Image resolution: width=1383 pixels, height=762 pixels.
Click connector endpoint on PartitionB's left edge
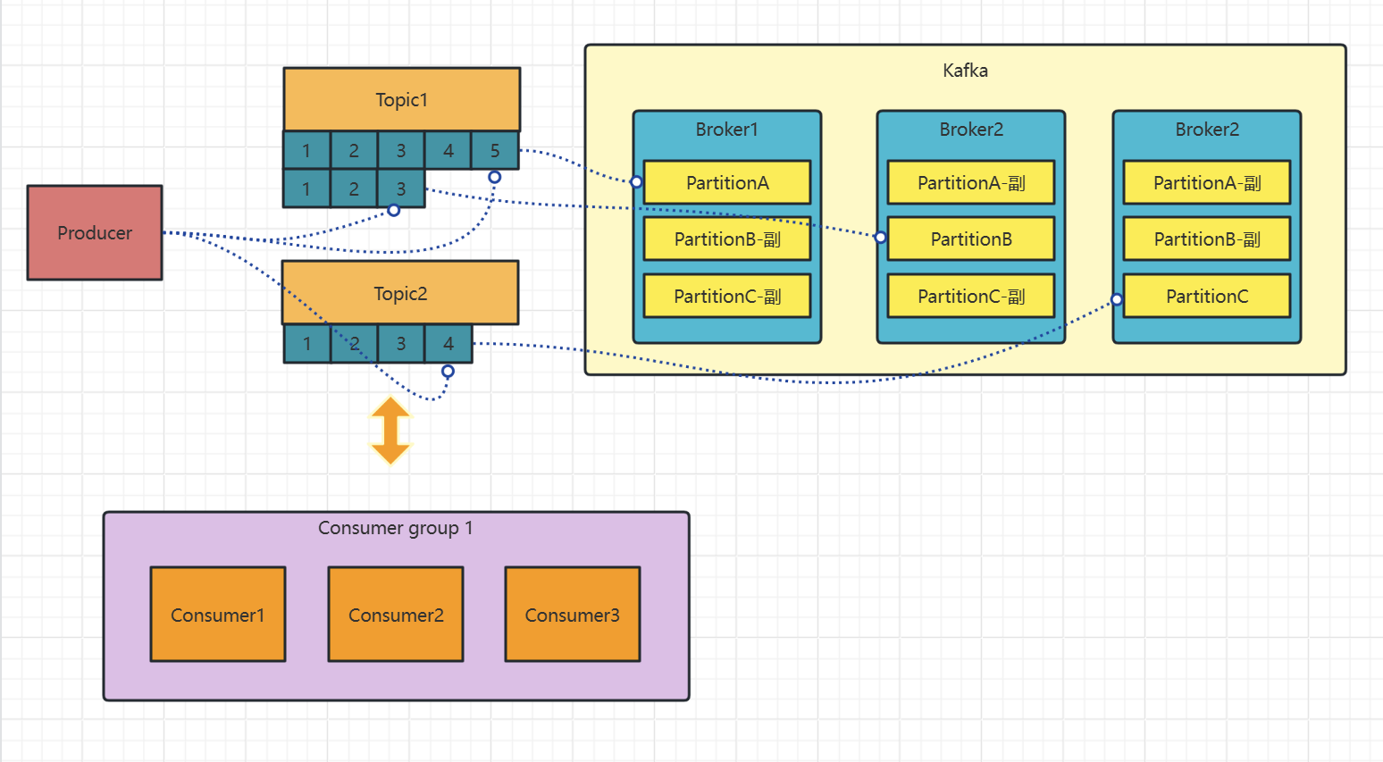pos(880,237)
